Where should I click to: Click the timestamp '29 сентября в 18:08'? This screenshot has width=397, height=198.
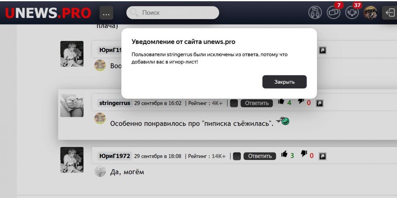(x=158, y=156)
